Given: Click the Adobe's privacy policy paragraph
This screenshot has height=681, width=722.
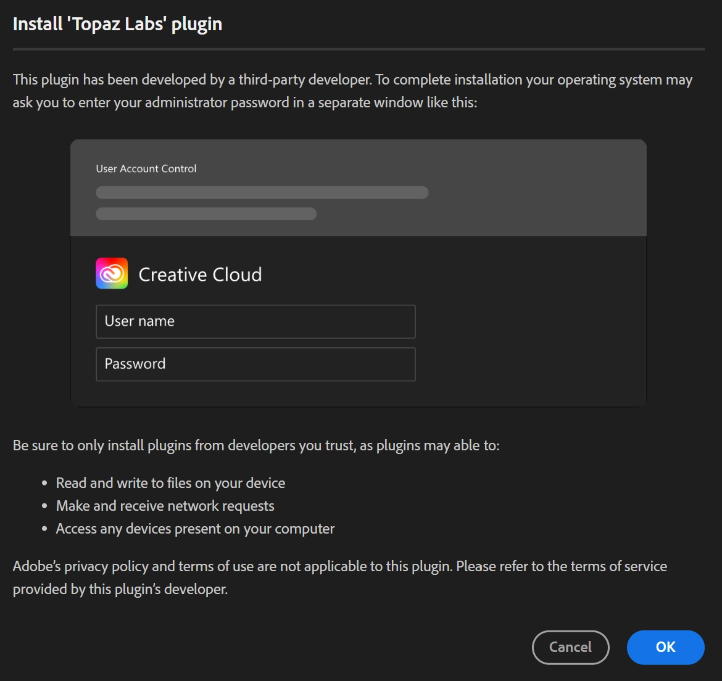Looking at the screenshot, I should [340, 577].
